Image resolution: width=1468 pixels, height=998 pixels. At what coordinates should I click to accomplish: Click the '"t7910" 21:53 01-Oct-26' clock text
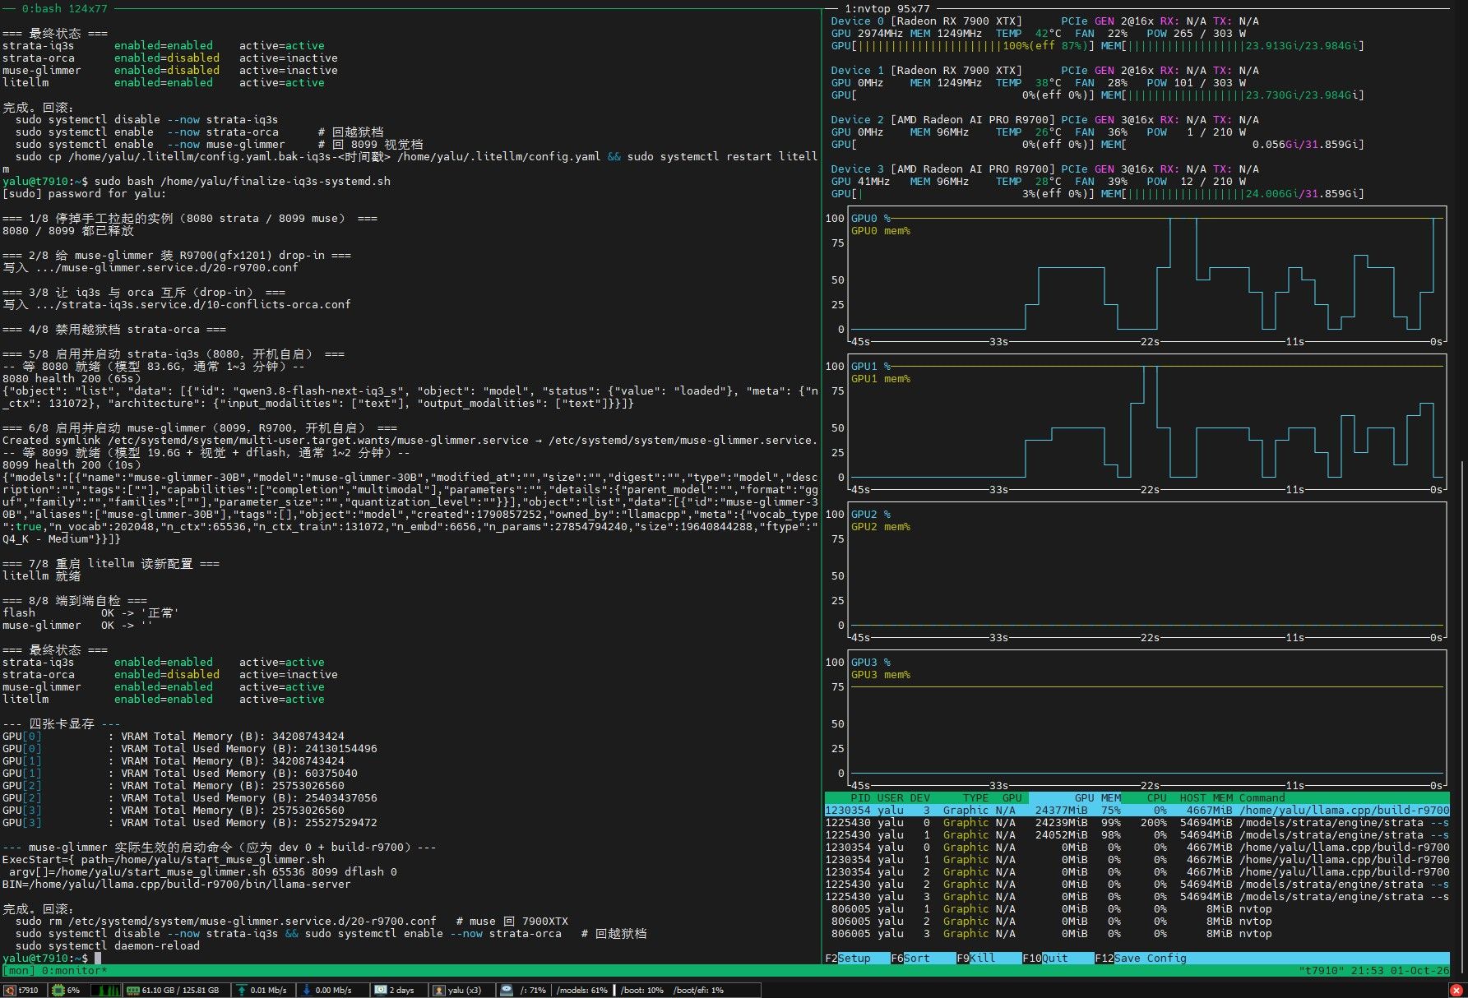point(1374,970)
